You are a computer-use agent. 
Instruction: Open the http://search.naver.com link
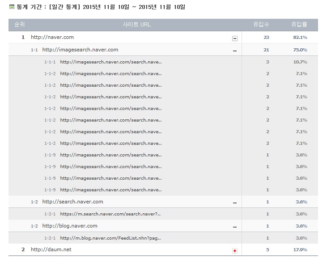tap(72, 202)
